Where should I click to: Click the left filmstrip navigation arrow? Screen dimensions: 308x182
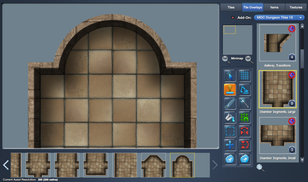click(x=5, y=165)
